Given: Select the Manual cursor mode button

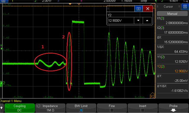Looking at the screenshot, I should (x=172, y=14).
